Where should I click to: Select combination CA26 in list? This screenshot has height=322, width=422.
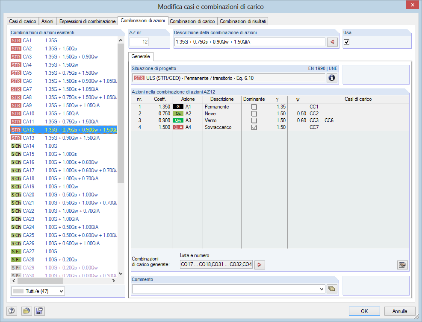click(64, 243)
